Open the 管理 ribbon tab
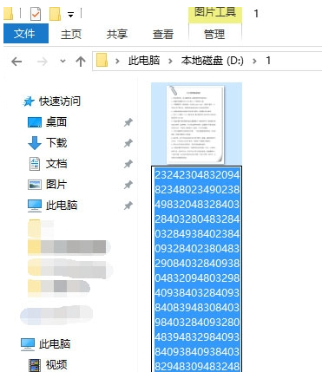The width and height of the screenshot is (322, 372). [214, 34]
